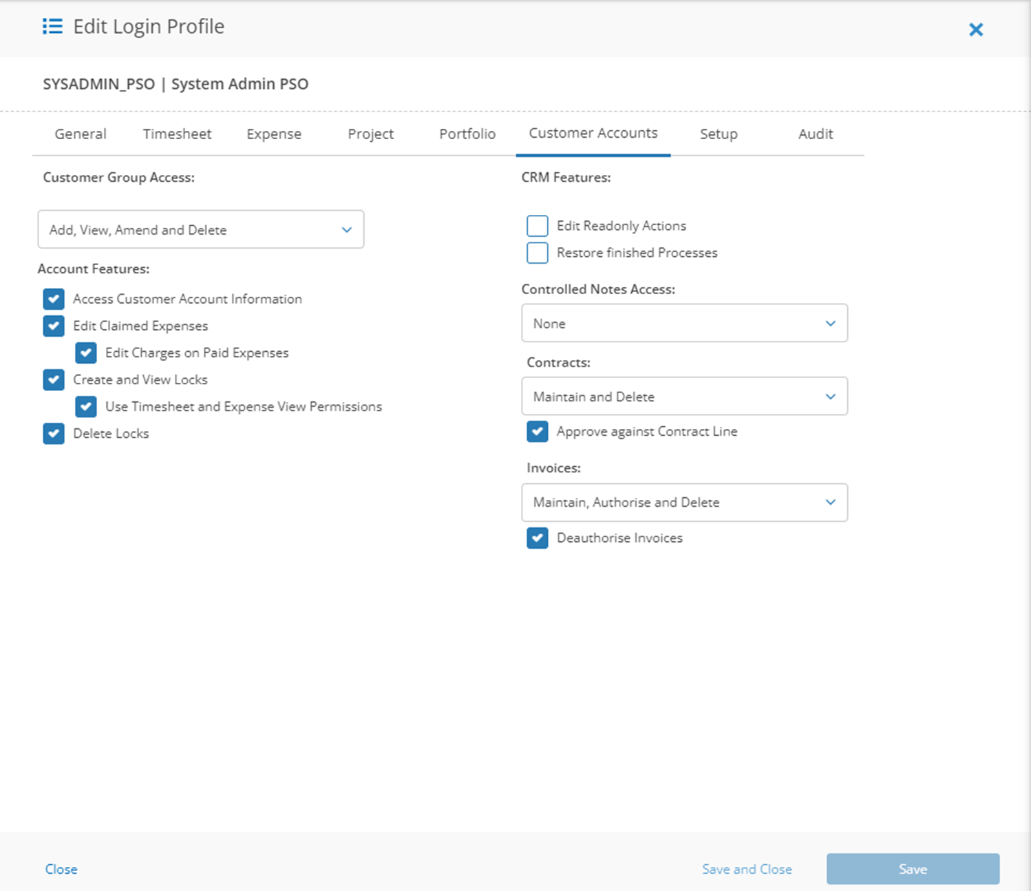Close the dialog with the X icon
The height and width of the screenshot is (891, 1031).
(x=975, y=30)
